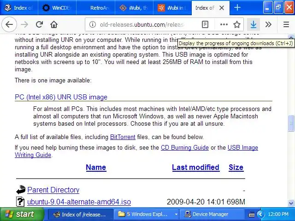
Task: Open the browser home page
Action: [x=54, y=24]
